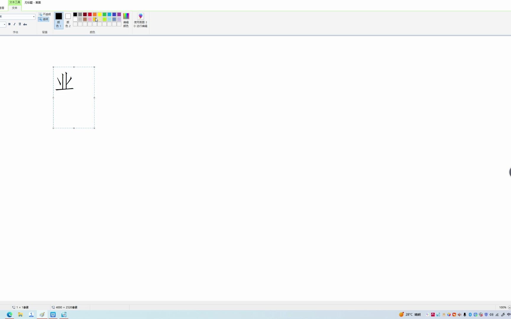The image size is (511, 319).
Task: Click the colorful cube tray icon
Action: tap(449, 315)
